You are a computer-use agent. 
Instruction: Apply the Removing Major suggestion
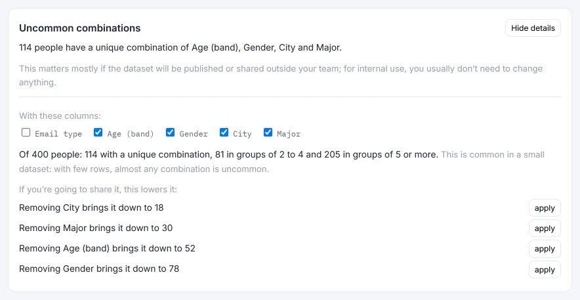pos(545,228)
